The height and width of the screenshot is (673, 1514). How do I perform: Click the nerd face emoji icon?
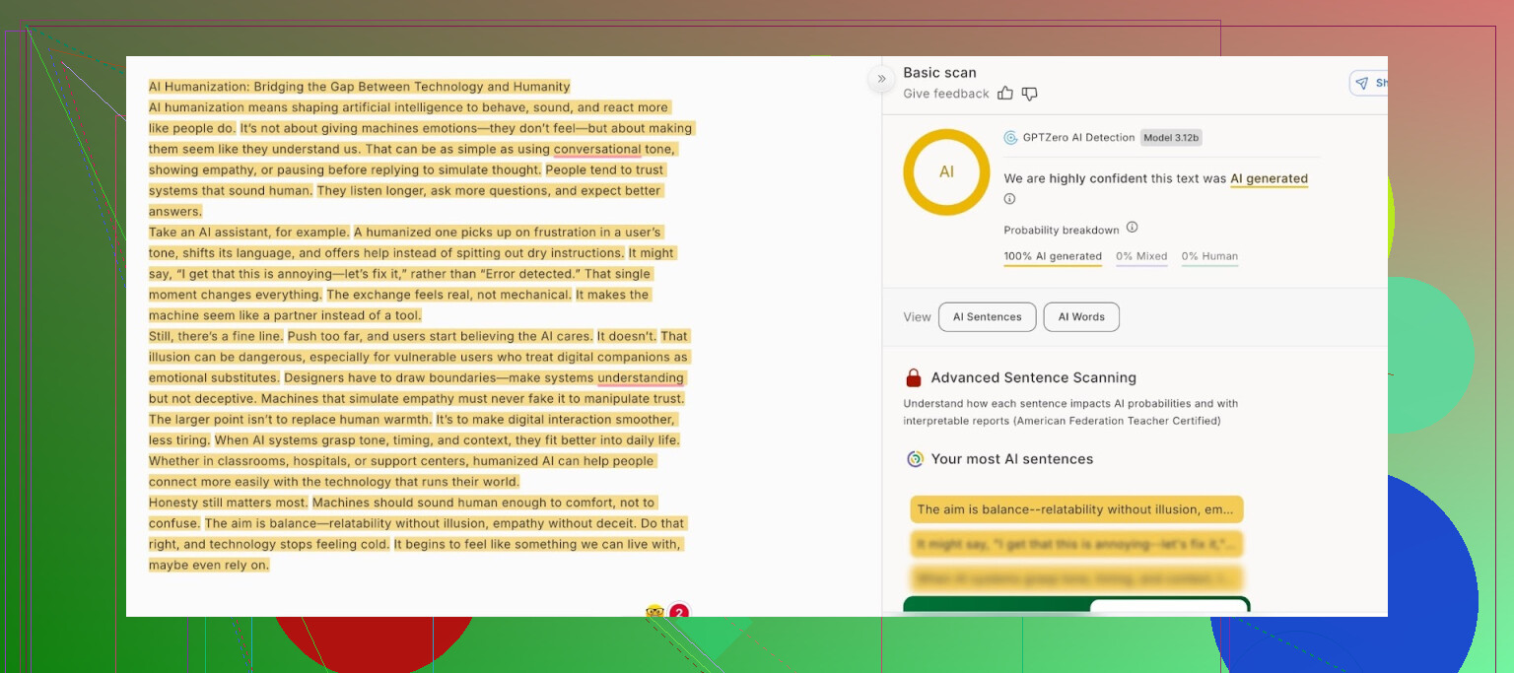[654, 612]
